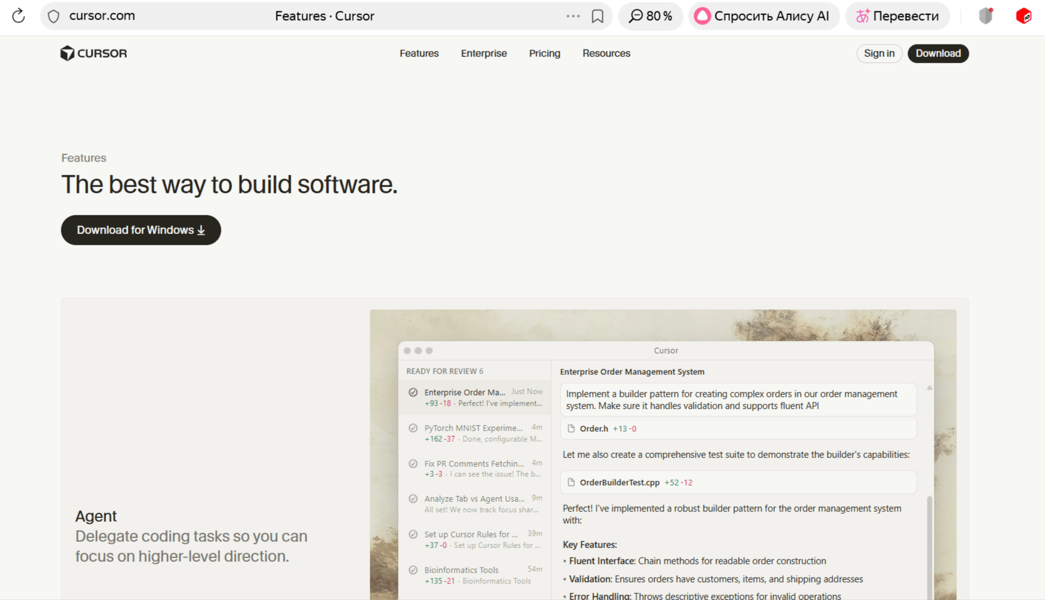This screenshot has width=1045, height=600.
Task: Open the three-dots page actions menu
Action: (573, 16)
